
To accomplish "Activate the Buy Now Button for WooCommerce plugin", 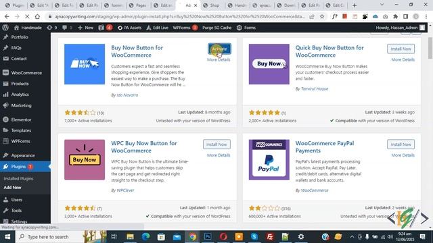I will (x=219, y=49).
